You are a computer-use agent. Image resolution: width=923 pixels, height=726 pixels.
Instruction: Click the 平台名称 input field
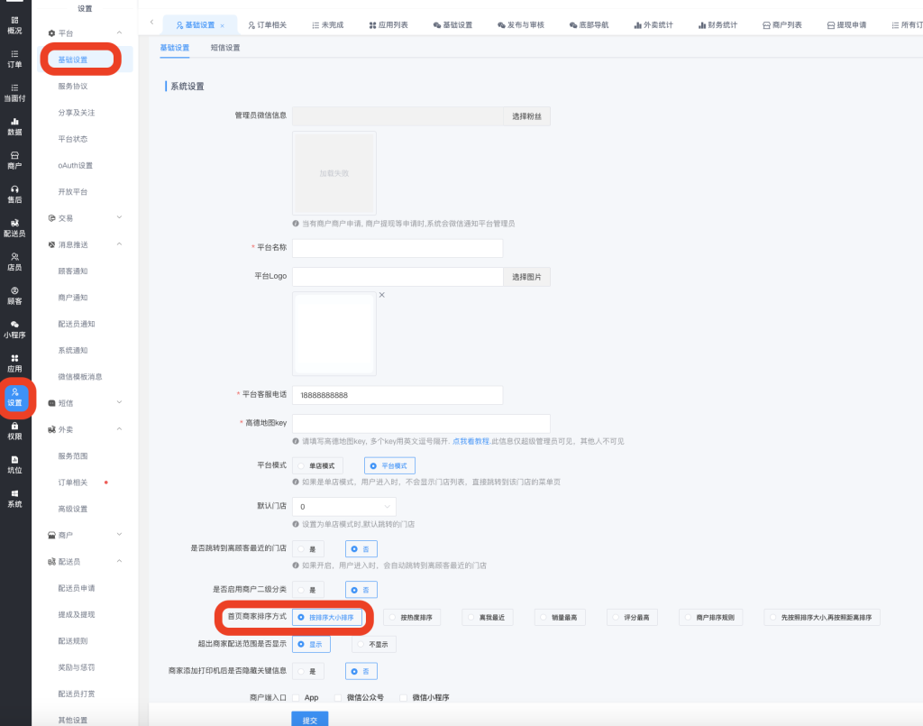pos(397,248)
